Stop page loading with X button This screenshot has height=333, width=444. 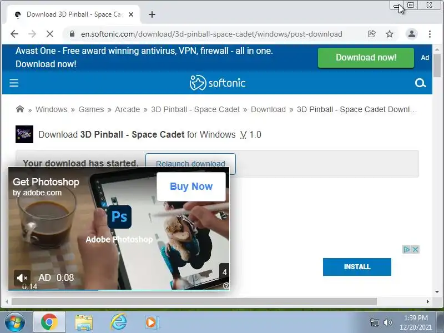(50, 34)
